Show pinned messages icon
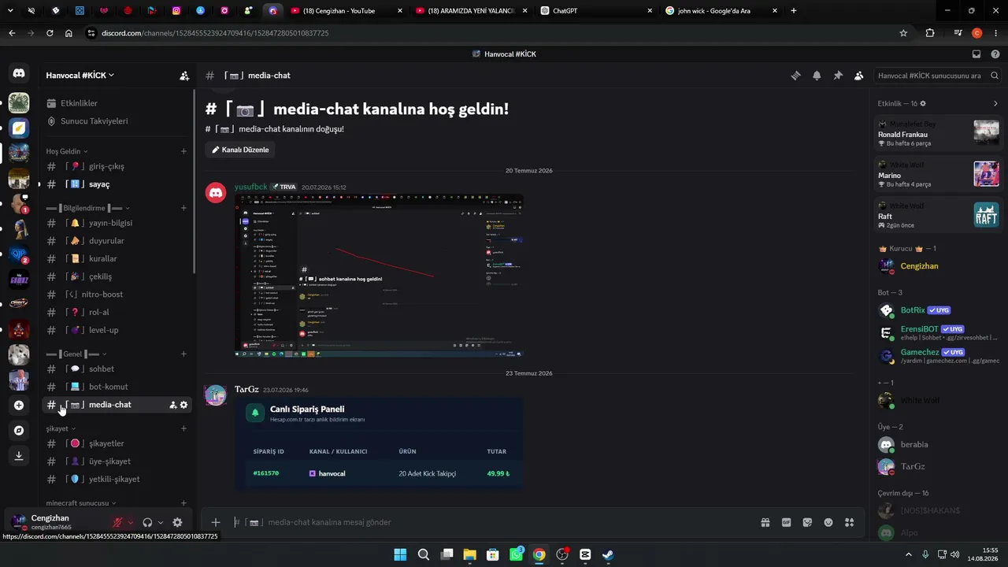Screen dimensions: 1008x567 point(838,76)
